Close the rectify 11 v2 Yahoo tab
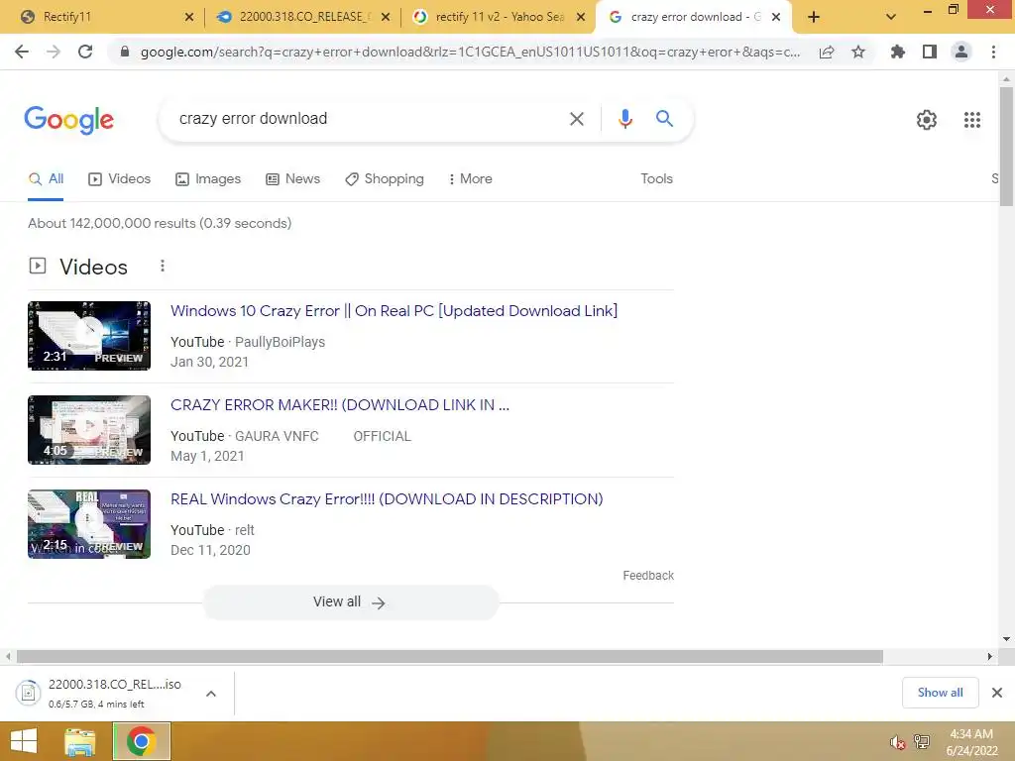Viewport: 1015px width, 761px height. [581, 18]
